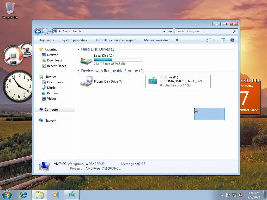Click the orange calendar gadget
Screen dimensions: 267x200
coord(250,97)
